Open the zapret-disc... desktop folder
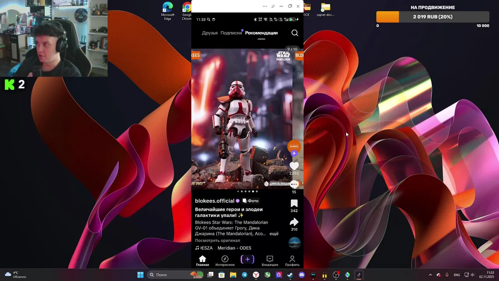Image resolution: width=499 pixels, height=281 pixels. (x=326, y=10)
